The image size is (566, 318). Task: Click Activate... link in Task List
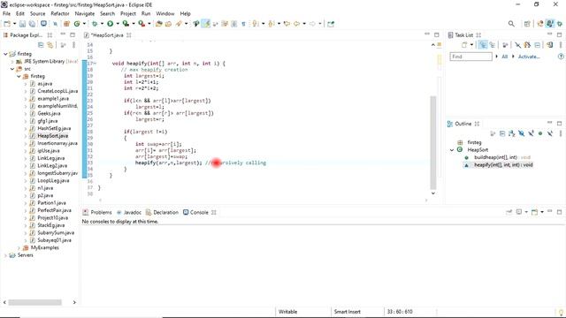tap(529, 57)
